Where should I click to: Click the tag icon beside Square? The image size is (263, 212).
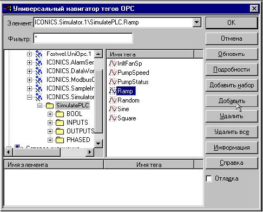click(x=113, y=118)
